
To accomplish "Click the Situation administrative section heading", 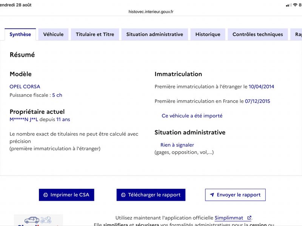I will [190, 133].
